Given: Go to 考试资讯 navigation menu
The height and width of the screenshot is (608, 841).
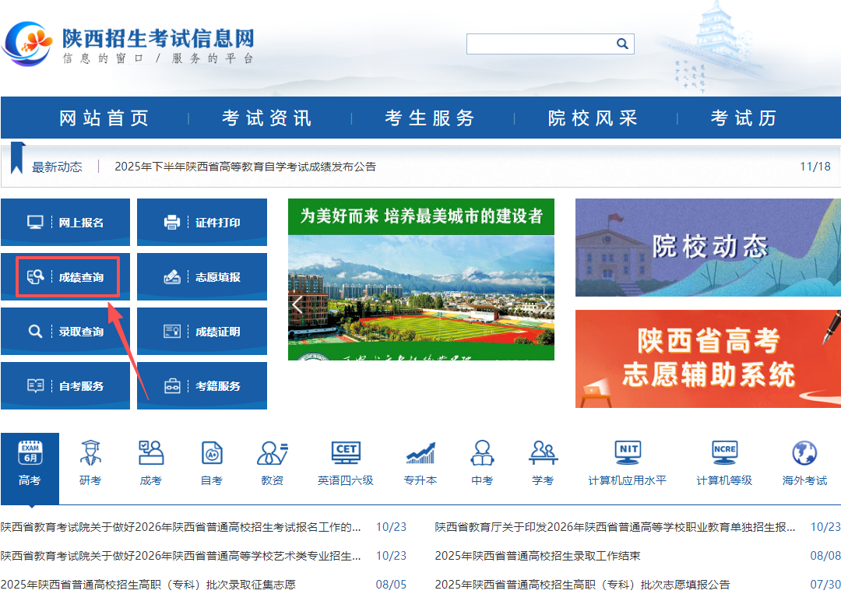Looking at the screenshot, I should 267,118.
